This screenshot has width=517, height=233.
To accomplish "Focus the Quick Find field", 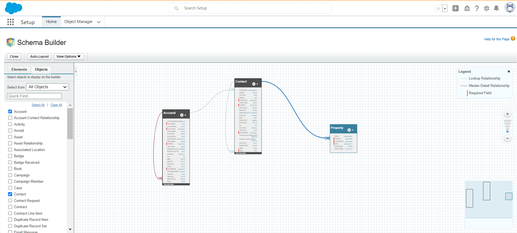I will point(34,96).
